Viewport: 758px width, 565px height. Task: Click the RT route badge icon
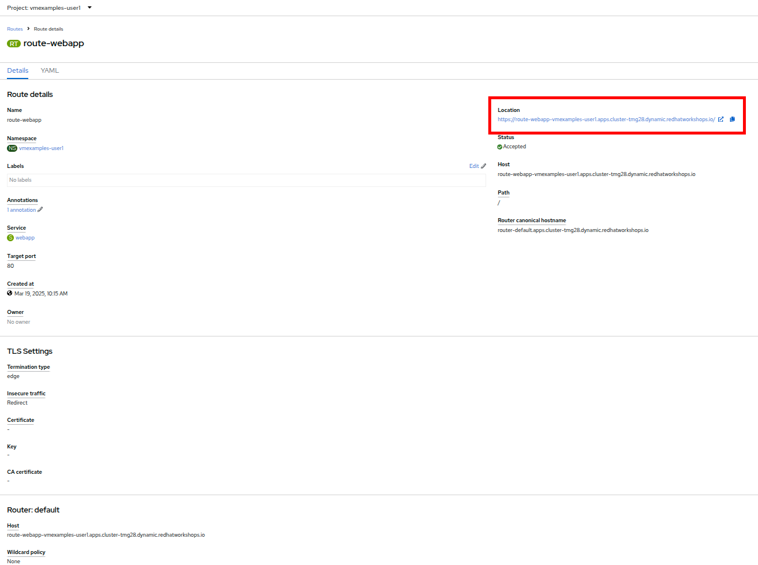coord(14,44)
